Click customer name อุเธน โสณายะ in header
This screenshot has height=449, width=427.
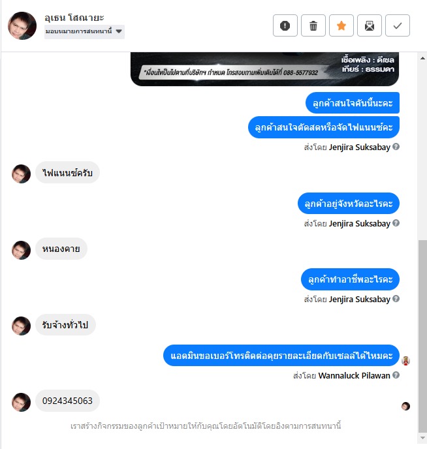point(74,18)
